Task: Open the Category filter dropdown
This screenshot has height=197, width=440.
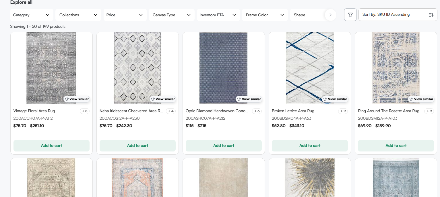Action: pyautogui.click(x=31, y=15)
